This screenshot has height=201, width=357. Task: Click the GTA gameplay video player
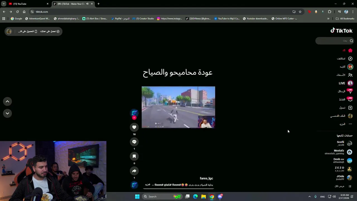(178, 107)
